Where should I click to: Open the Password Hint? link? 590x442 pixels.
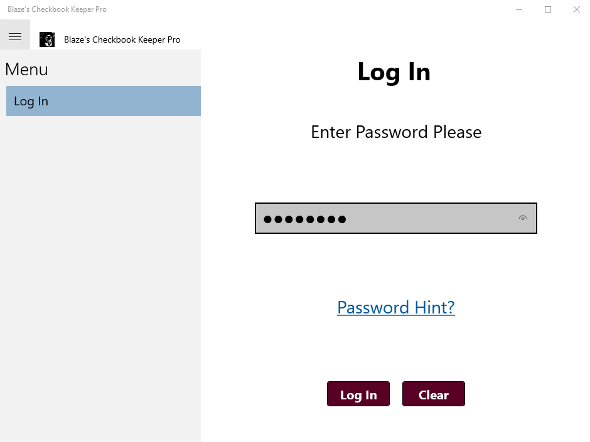(396, 307)
